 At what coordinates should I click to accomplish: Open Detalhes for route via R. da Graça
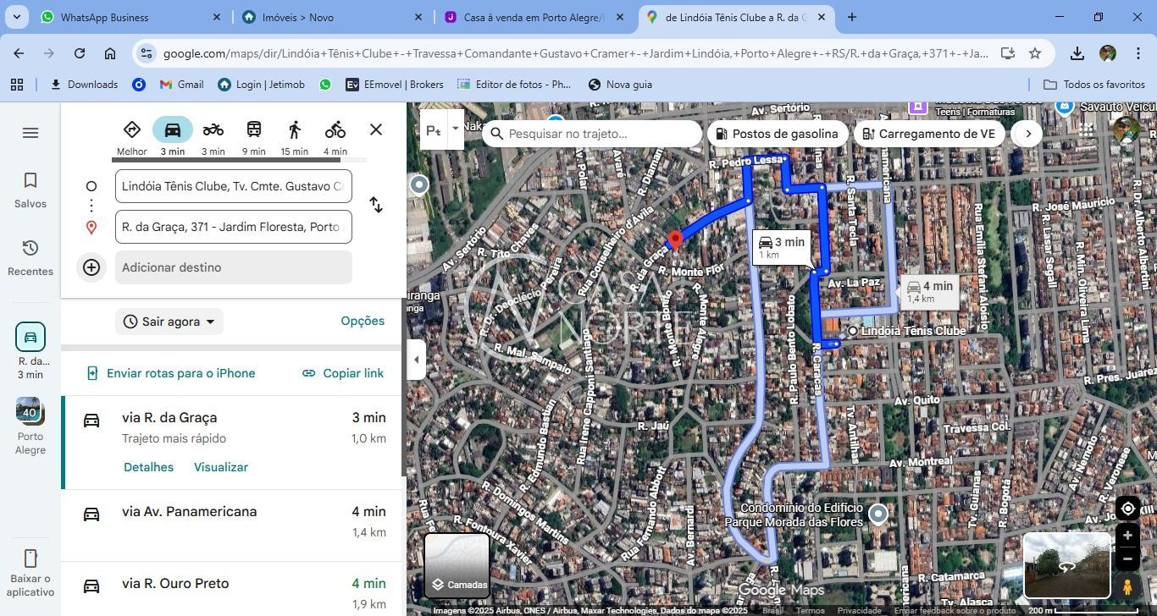[x=148, y=467]
